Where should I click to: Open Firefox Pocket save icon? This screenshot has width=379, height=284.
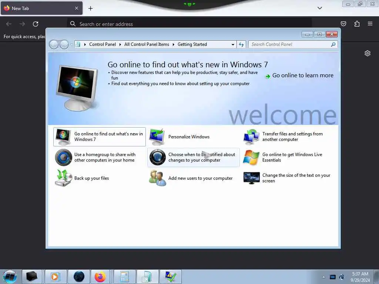point(343,24)
